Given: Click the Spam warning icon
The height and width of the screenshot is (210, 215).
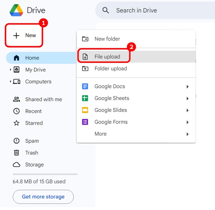Looking at the screenshot, I should [16, 141].
